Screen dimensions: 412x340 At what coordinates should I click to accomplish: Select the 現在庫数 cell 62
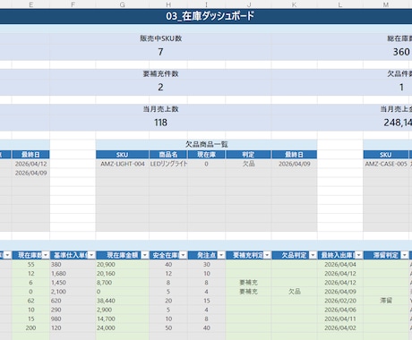(x=30, y=301)
